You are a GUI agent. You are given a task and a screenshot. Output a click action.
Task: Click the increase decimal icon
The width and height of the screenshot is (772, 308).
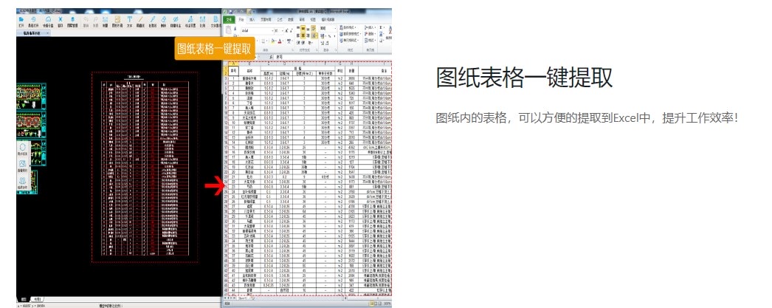(x=323, y=43)
